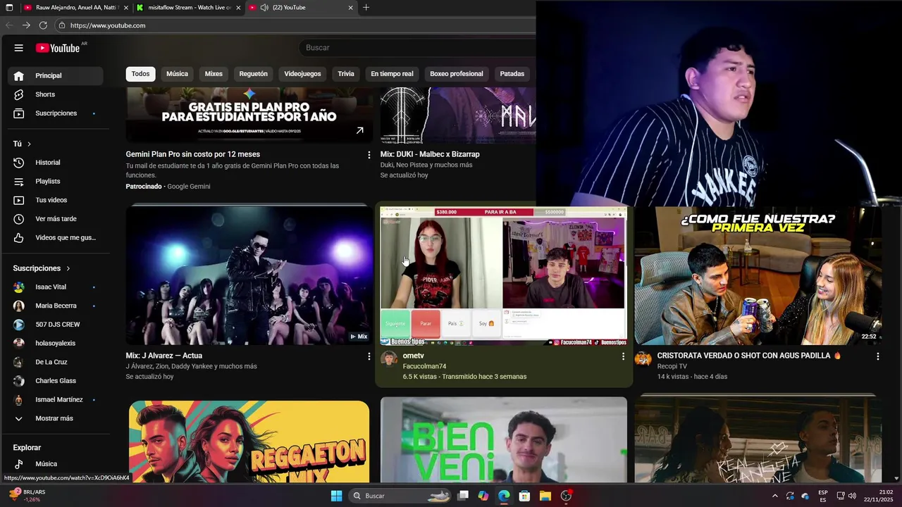Open Videos que me gustan
902x507 pixels.
click(x=55, y=237)
